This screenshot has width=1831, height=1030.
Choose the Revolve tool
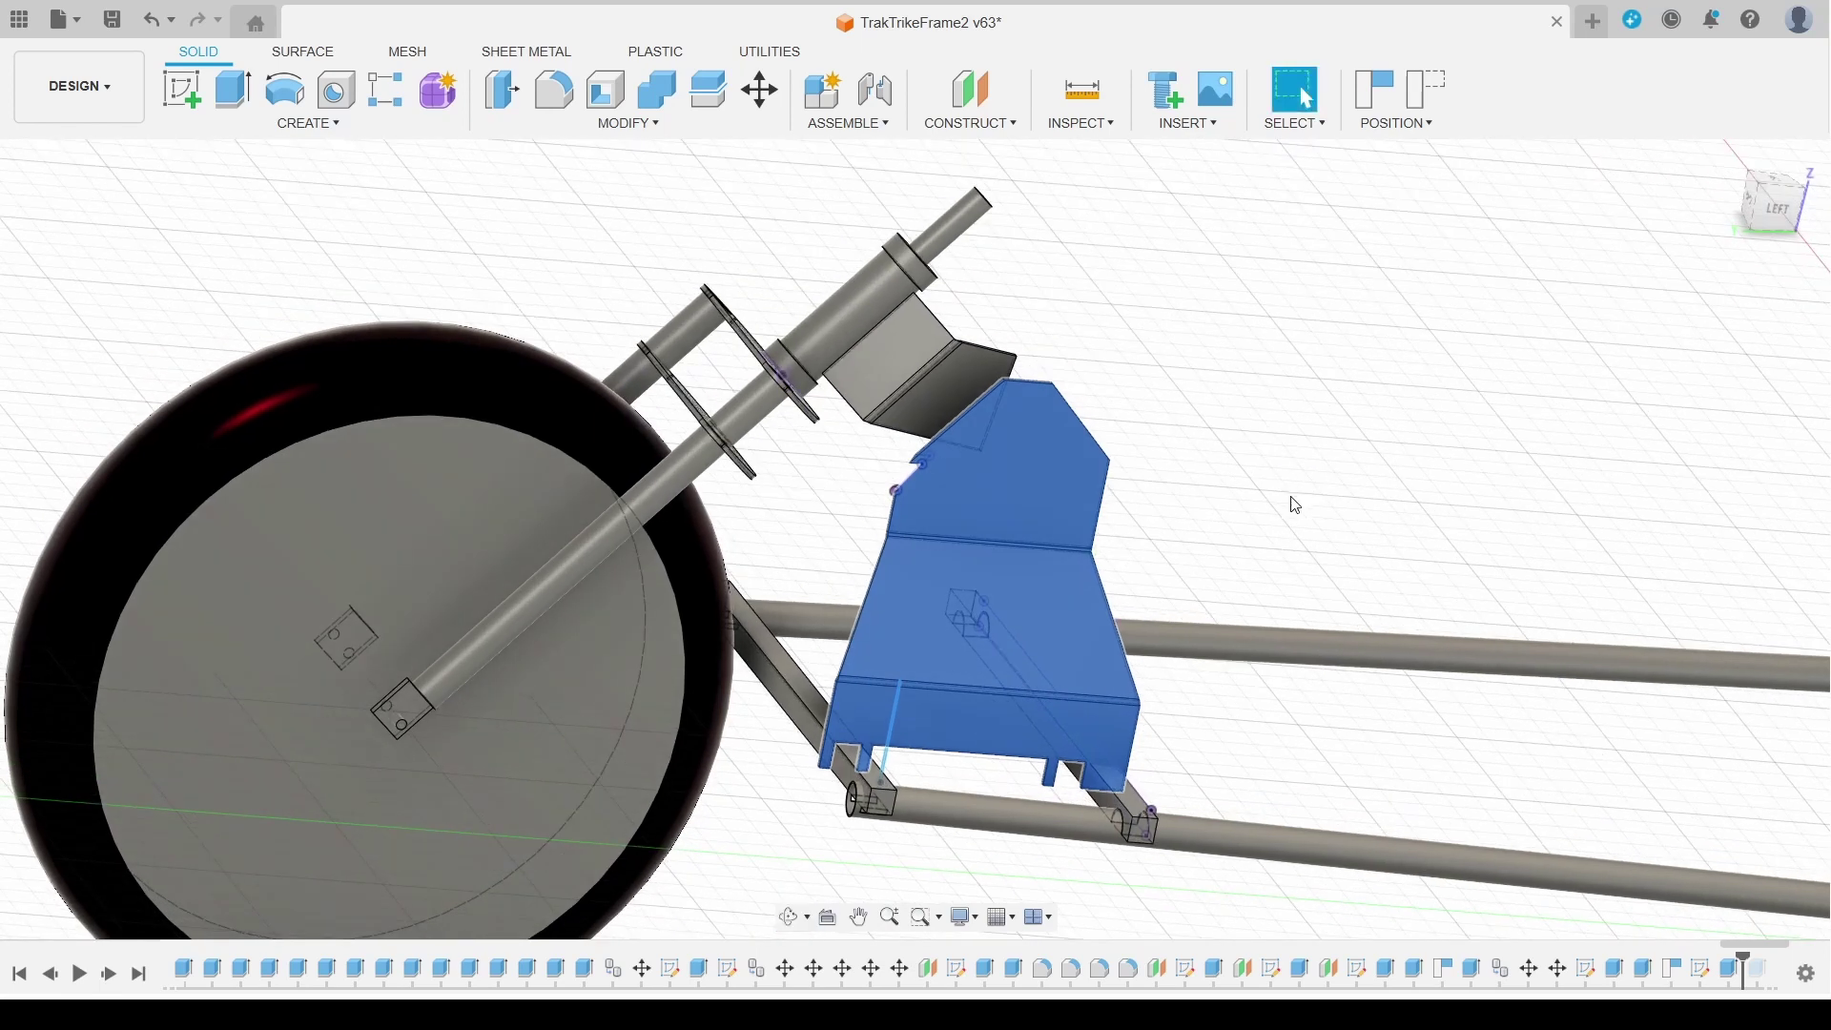(x=284, y=90)
